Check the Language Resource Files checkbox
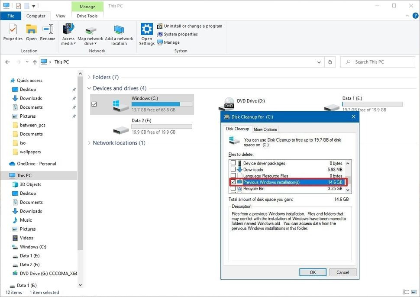The width and height of the screenshot is (420, 297). pyautogui.click(x=233, y=175)
